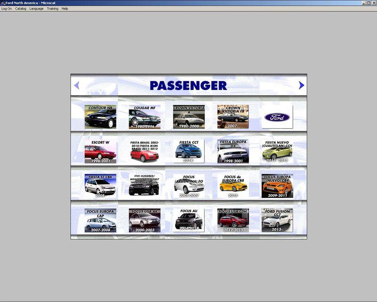Select Focus USA CDH 2012-2013 tile
The width and height of the screenshot is (377, 302).
(x=233, y=220)
